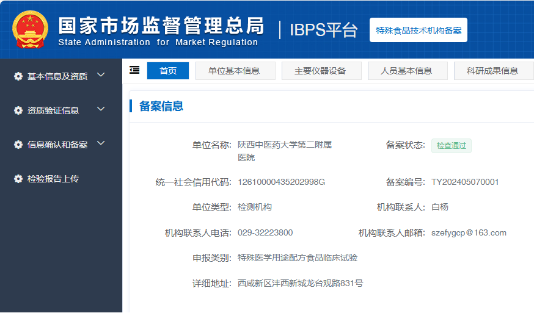Click the 详细地址 field label
The width and height of the screenshot is (534, 313).
(x=212, y=283)
